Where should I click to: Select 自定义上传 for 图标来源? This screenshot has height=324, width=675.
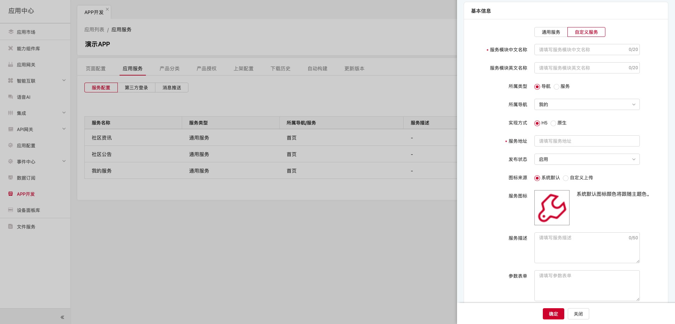[x=566, y=178]
